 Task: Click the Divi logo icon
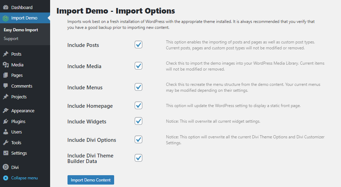(x=6, y=167)
